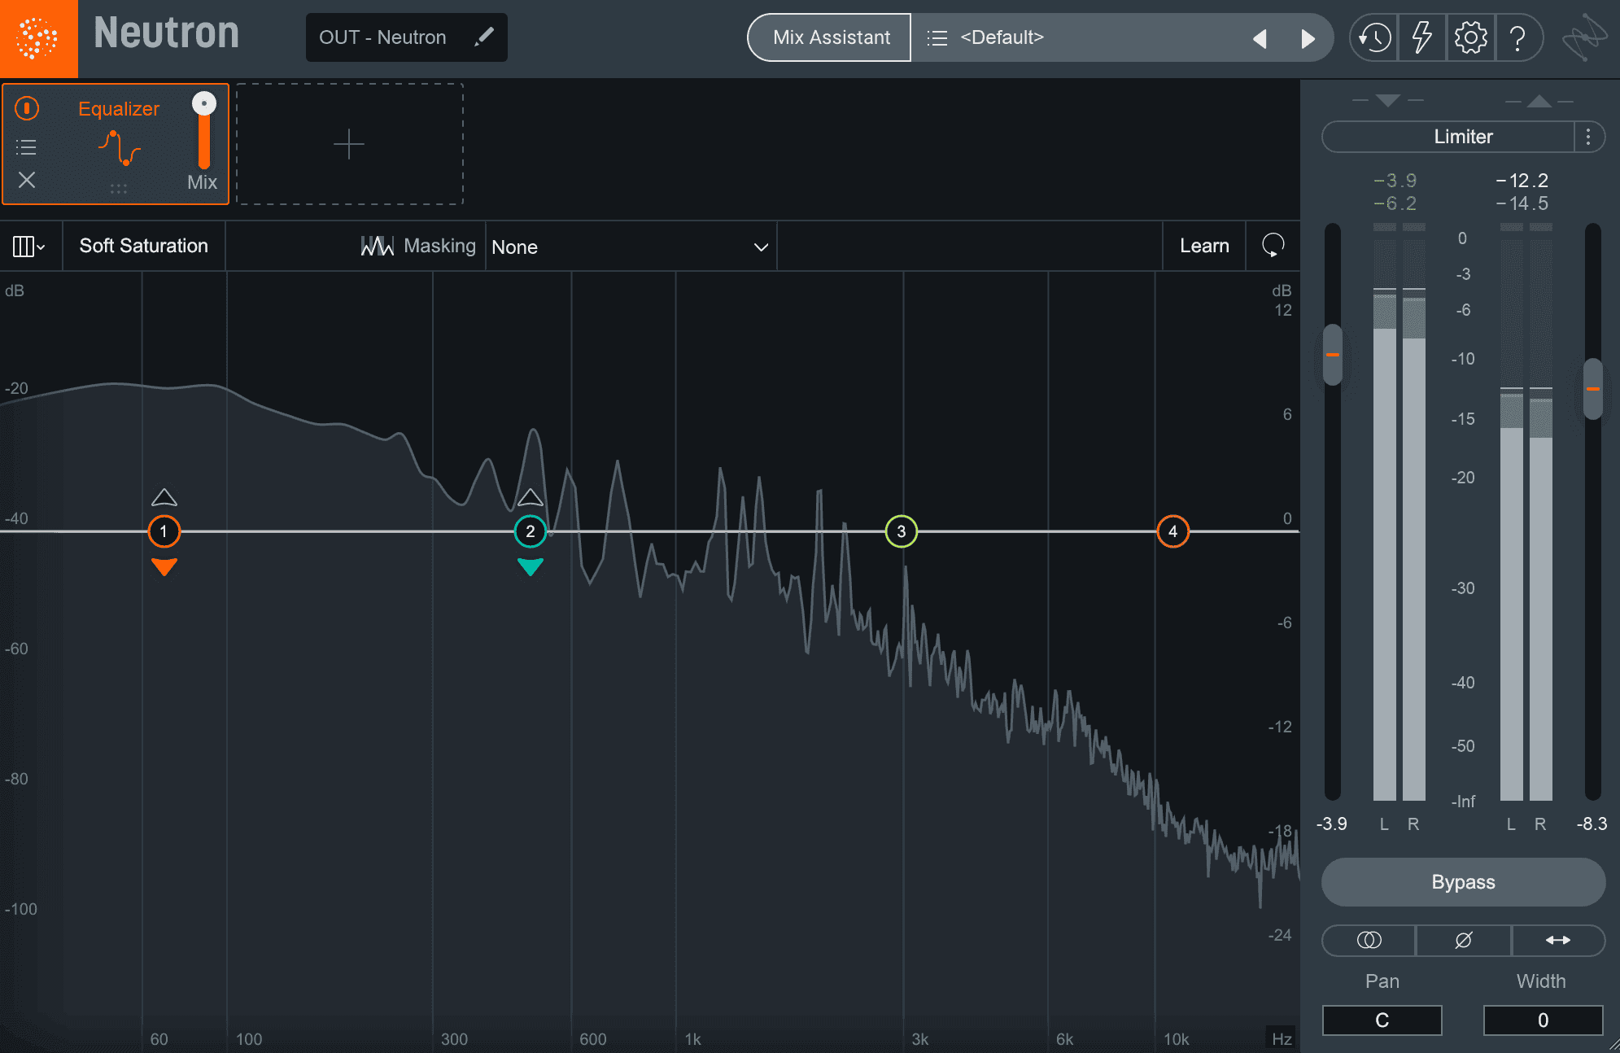
Task: Select EQ node 4
Action: (x=1173, y=531)
